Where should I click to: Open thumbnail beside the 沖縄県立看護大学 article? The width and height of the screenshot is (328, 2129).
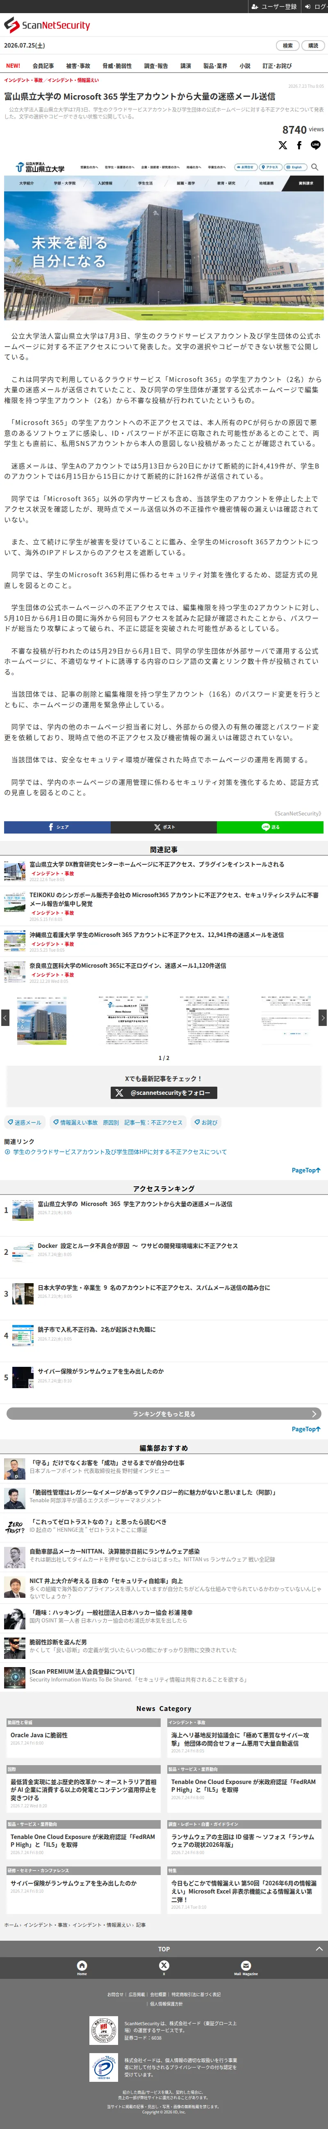click(x=15, y=941)
